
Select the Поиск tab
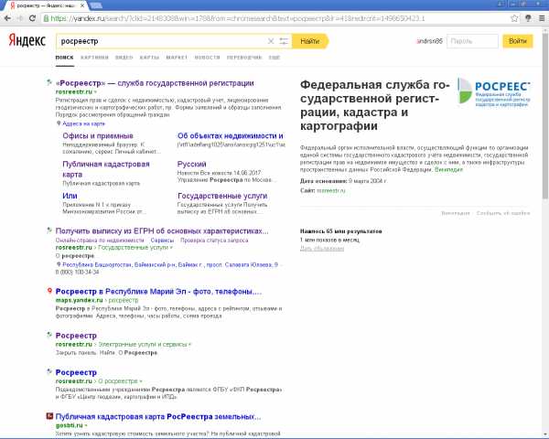64,58
